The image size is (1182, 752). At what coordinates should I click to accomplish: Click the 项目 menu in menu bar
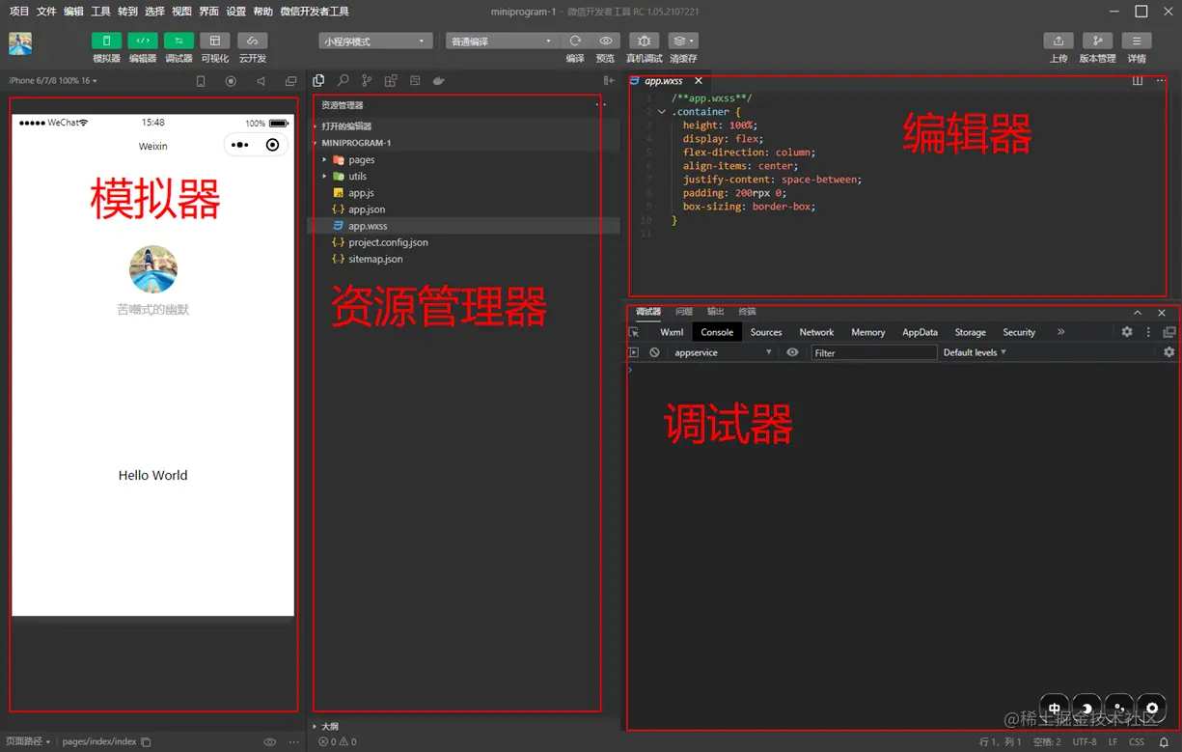click(19, 12)
